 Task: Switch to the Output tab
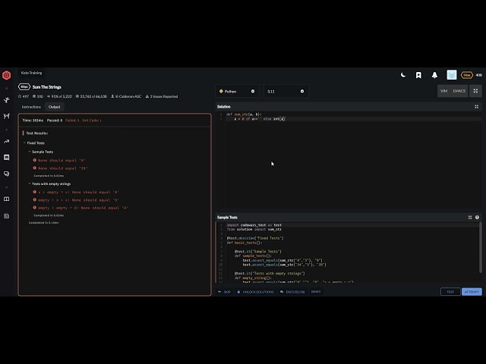coord(54,107)
